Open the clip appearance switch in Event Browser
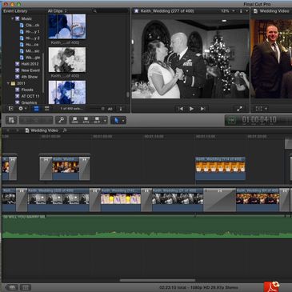The height and width of the screenshot is (292, 292). coord(121,109)
